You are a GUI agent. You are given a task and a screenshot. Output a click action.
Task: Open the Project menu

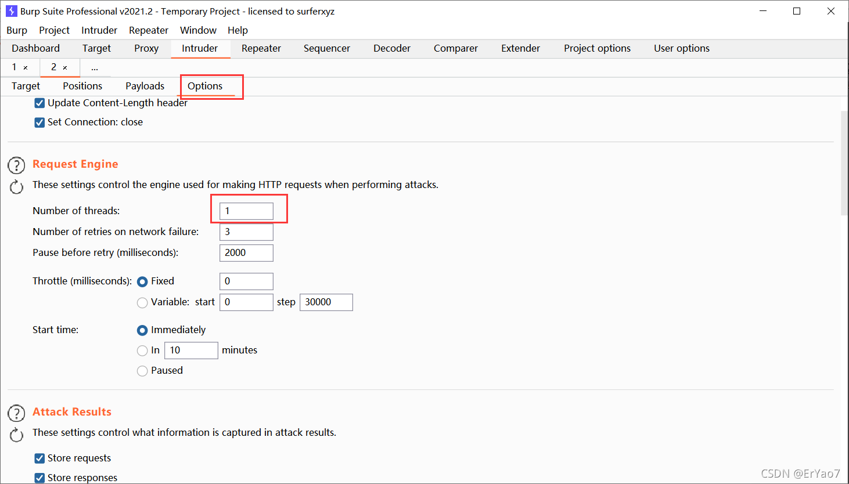pos(54,30)
